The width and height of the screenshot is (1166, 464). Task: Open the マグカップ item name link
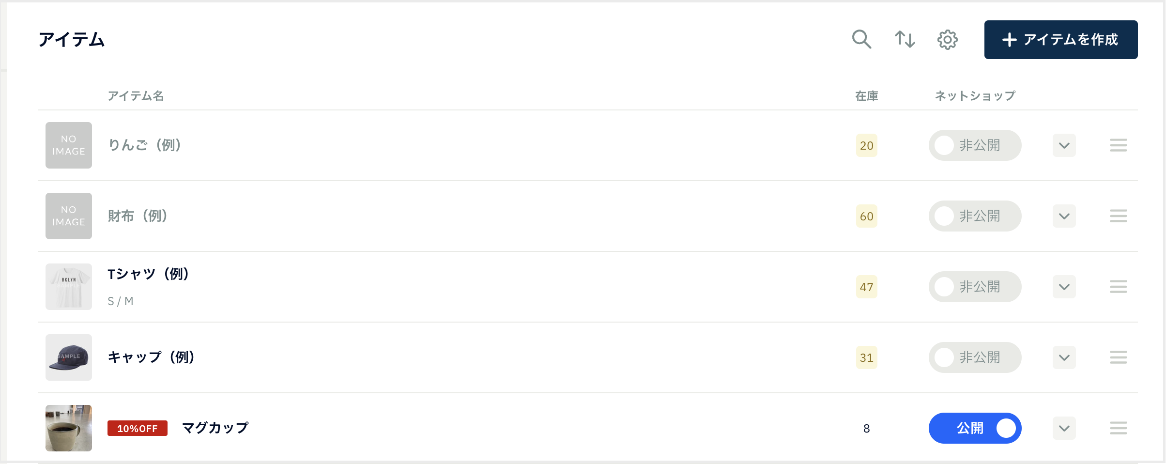click(x=215, y=428)
